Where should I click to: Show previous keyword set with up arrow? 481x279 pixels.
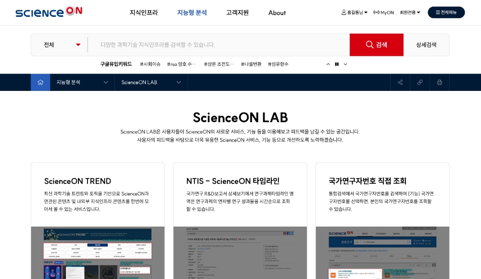(328, 64)
